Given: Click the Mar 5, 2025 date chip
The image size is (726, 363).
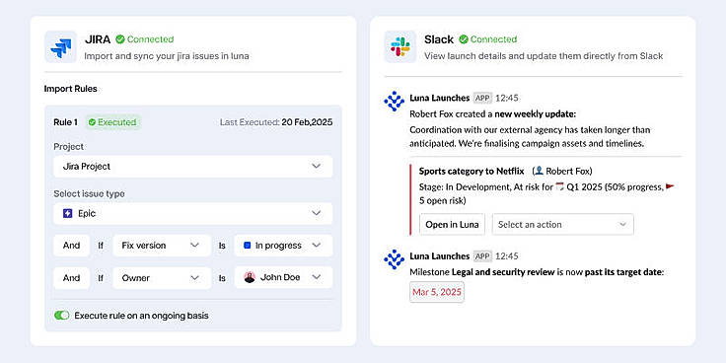Looking at the screenshot, I should tap(437, 292).
